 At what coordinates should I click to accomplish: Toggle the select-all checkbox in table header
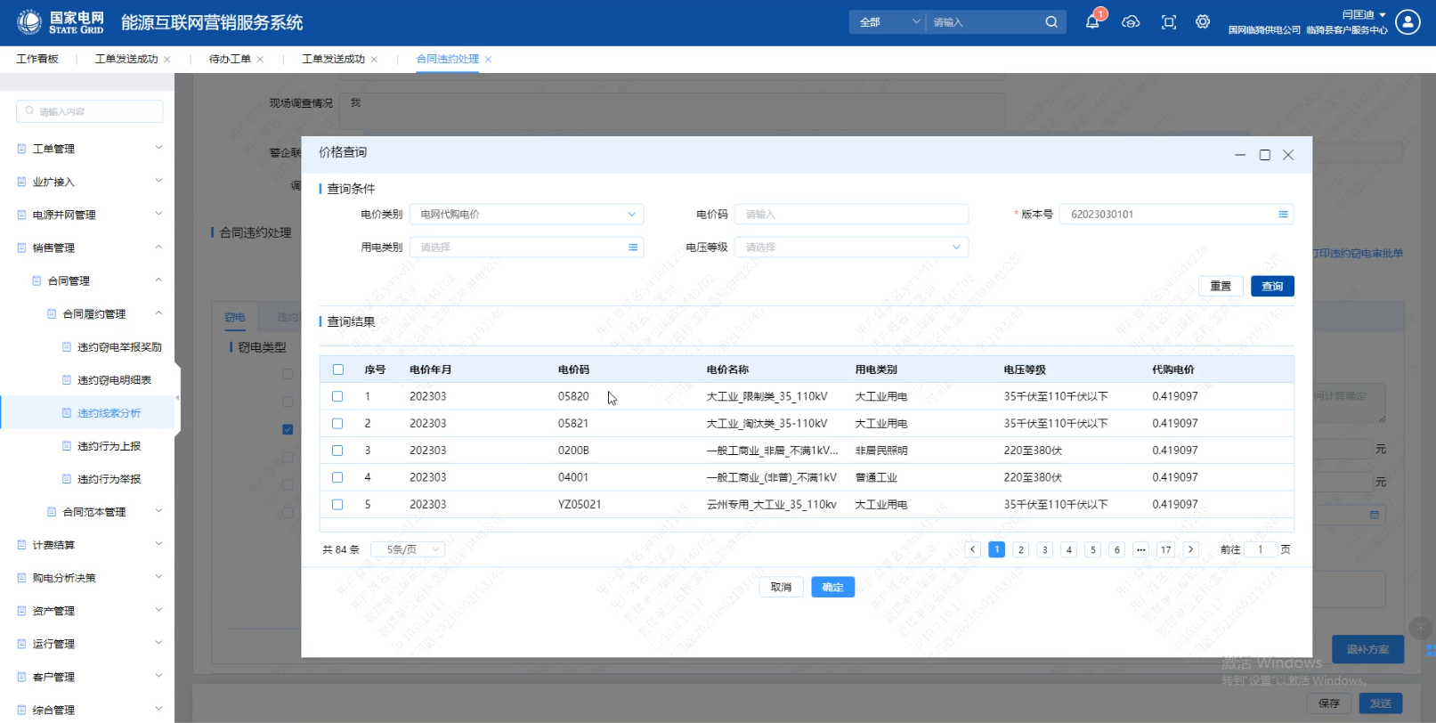pos(337,370)
